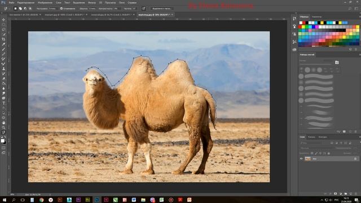
Task: Toggle pen pressure for width
Action: coord(143,8)
